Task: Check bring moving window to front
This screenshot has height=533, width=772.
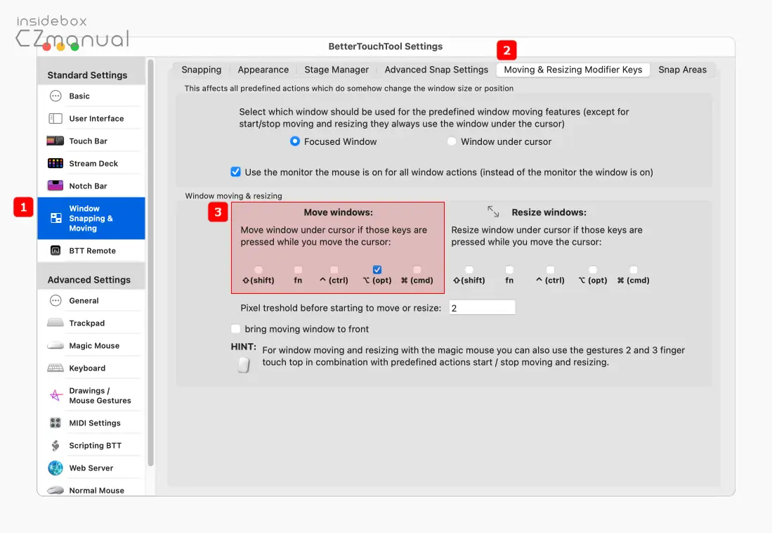Action: (235, 328)
